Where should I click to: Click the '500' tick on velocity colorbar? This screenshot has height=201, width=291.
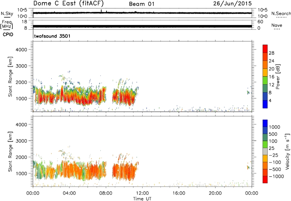click(273, 134)
